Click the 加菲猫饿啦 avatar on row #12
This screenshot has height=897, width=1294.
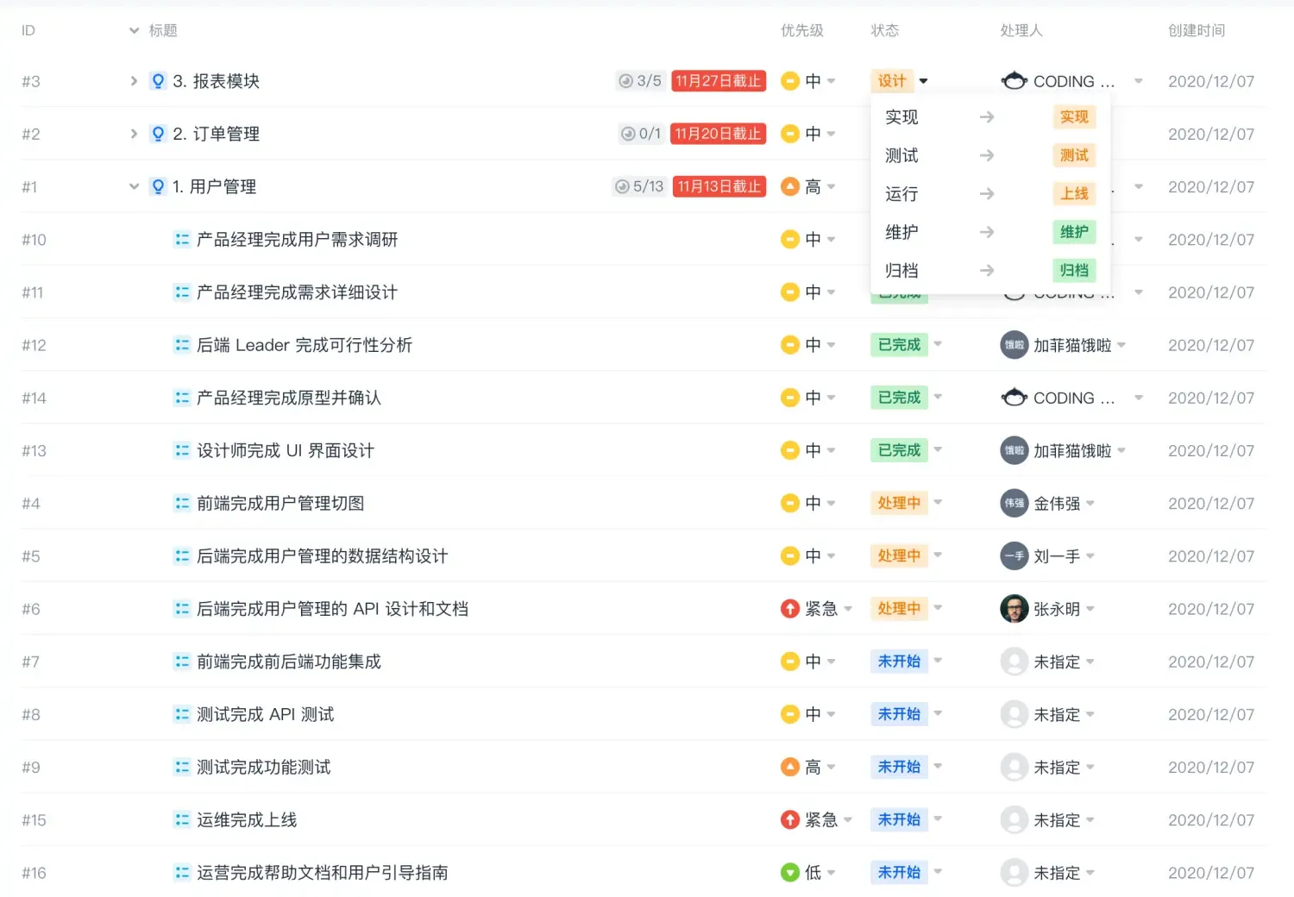[x=1014, y=344]
